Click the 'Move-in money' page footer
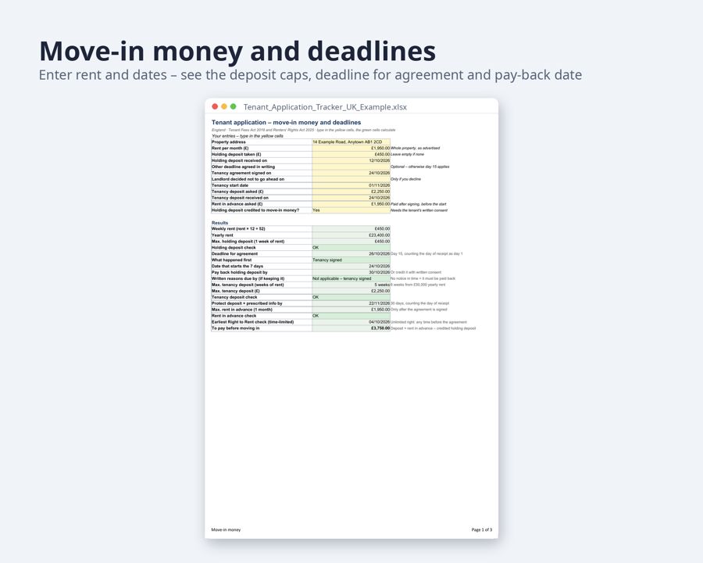 point(226,530)
